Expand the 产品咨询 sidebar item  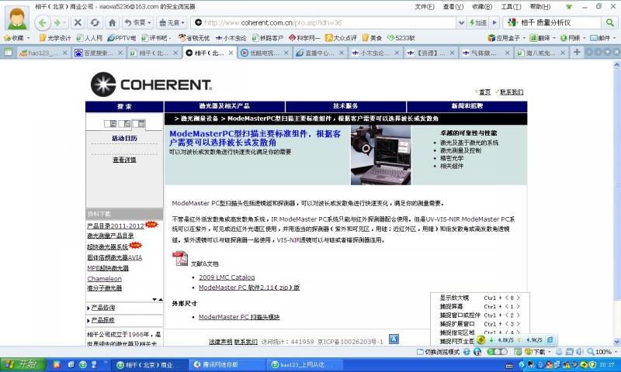103,308
